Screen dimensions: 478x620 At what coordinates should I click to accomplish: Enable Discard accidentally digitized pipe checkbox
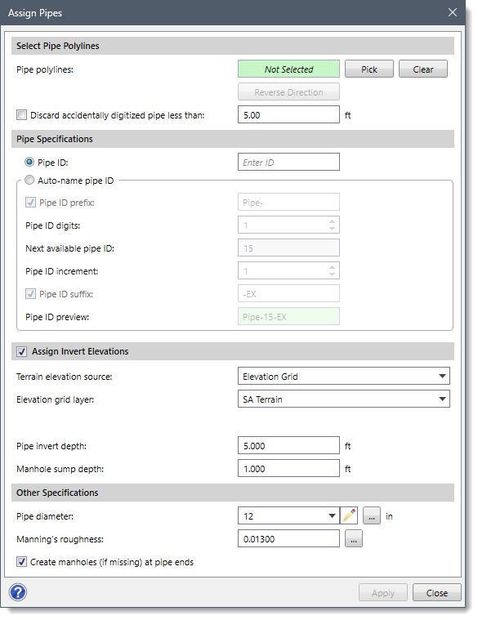click(x=21, y=115)
